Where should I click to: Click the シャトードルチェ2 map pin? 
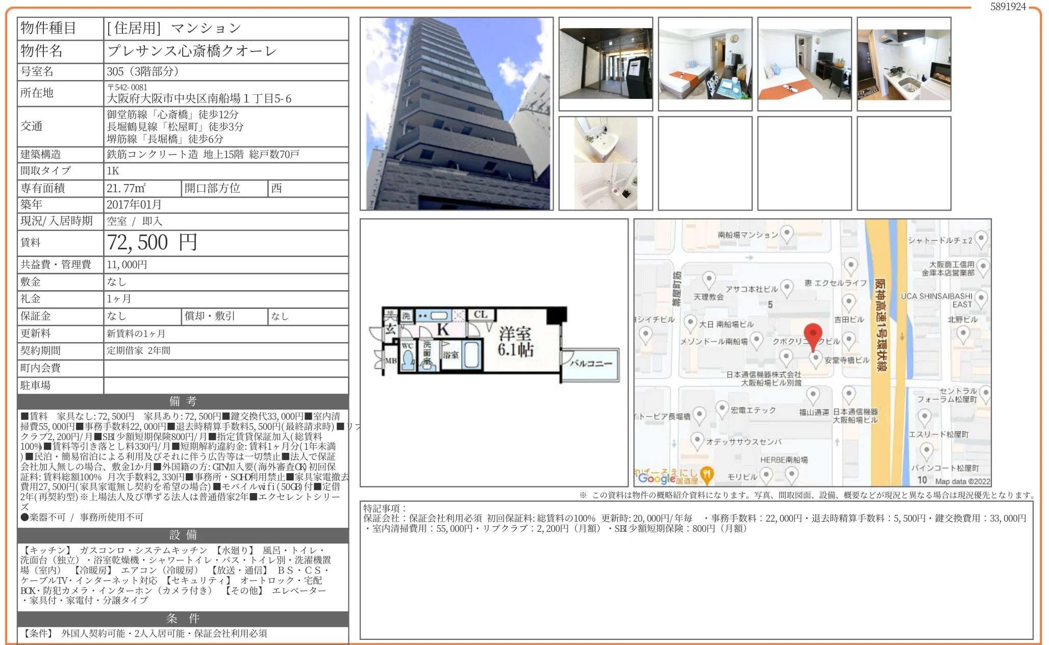pos(981,239)
